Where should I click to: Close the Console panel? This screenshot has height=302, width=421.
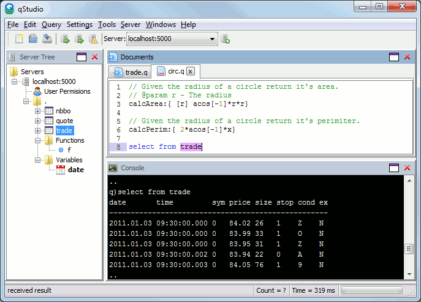(x=408, y=168)
